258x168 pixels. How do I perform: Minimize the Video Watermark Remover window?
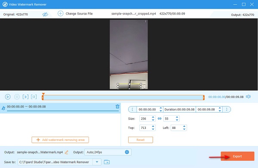(x=235, y=4)
